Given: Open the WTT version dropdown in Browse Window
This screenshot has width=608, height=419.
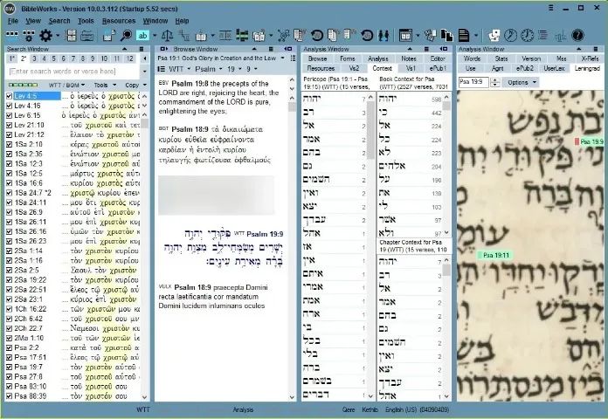Looking at the screenshot, I should (180, 69).
